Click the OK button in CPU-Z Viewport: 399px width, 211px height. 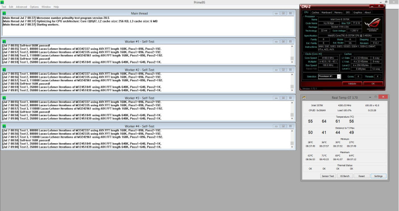373,83
